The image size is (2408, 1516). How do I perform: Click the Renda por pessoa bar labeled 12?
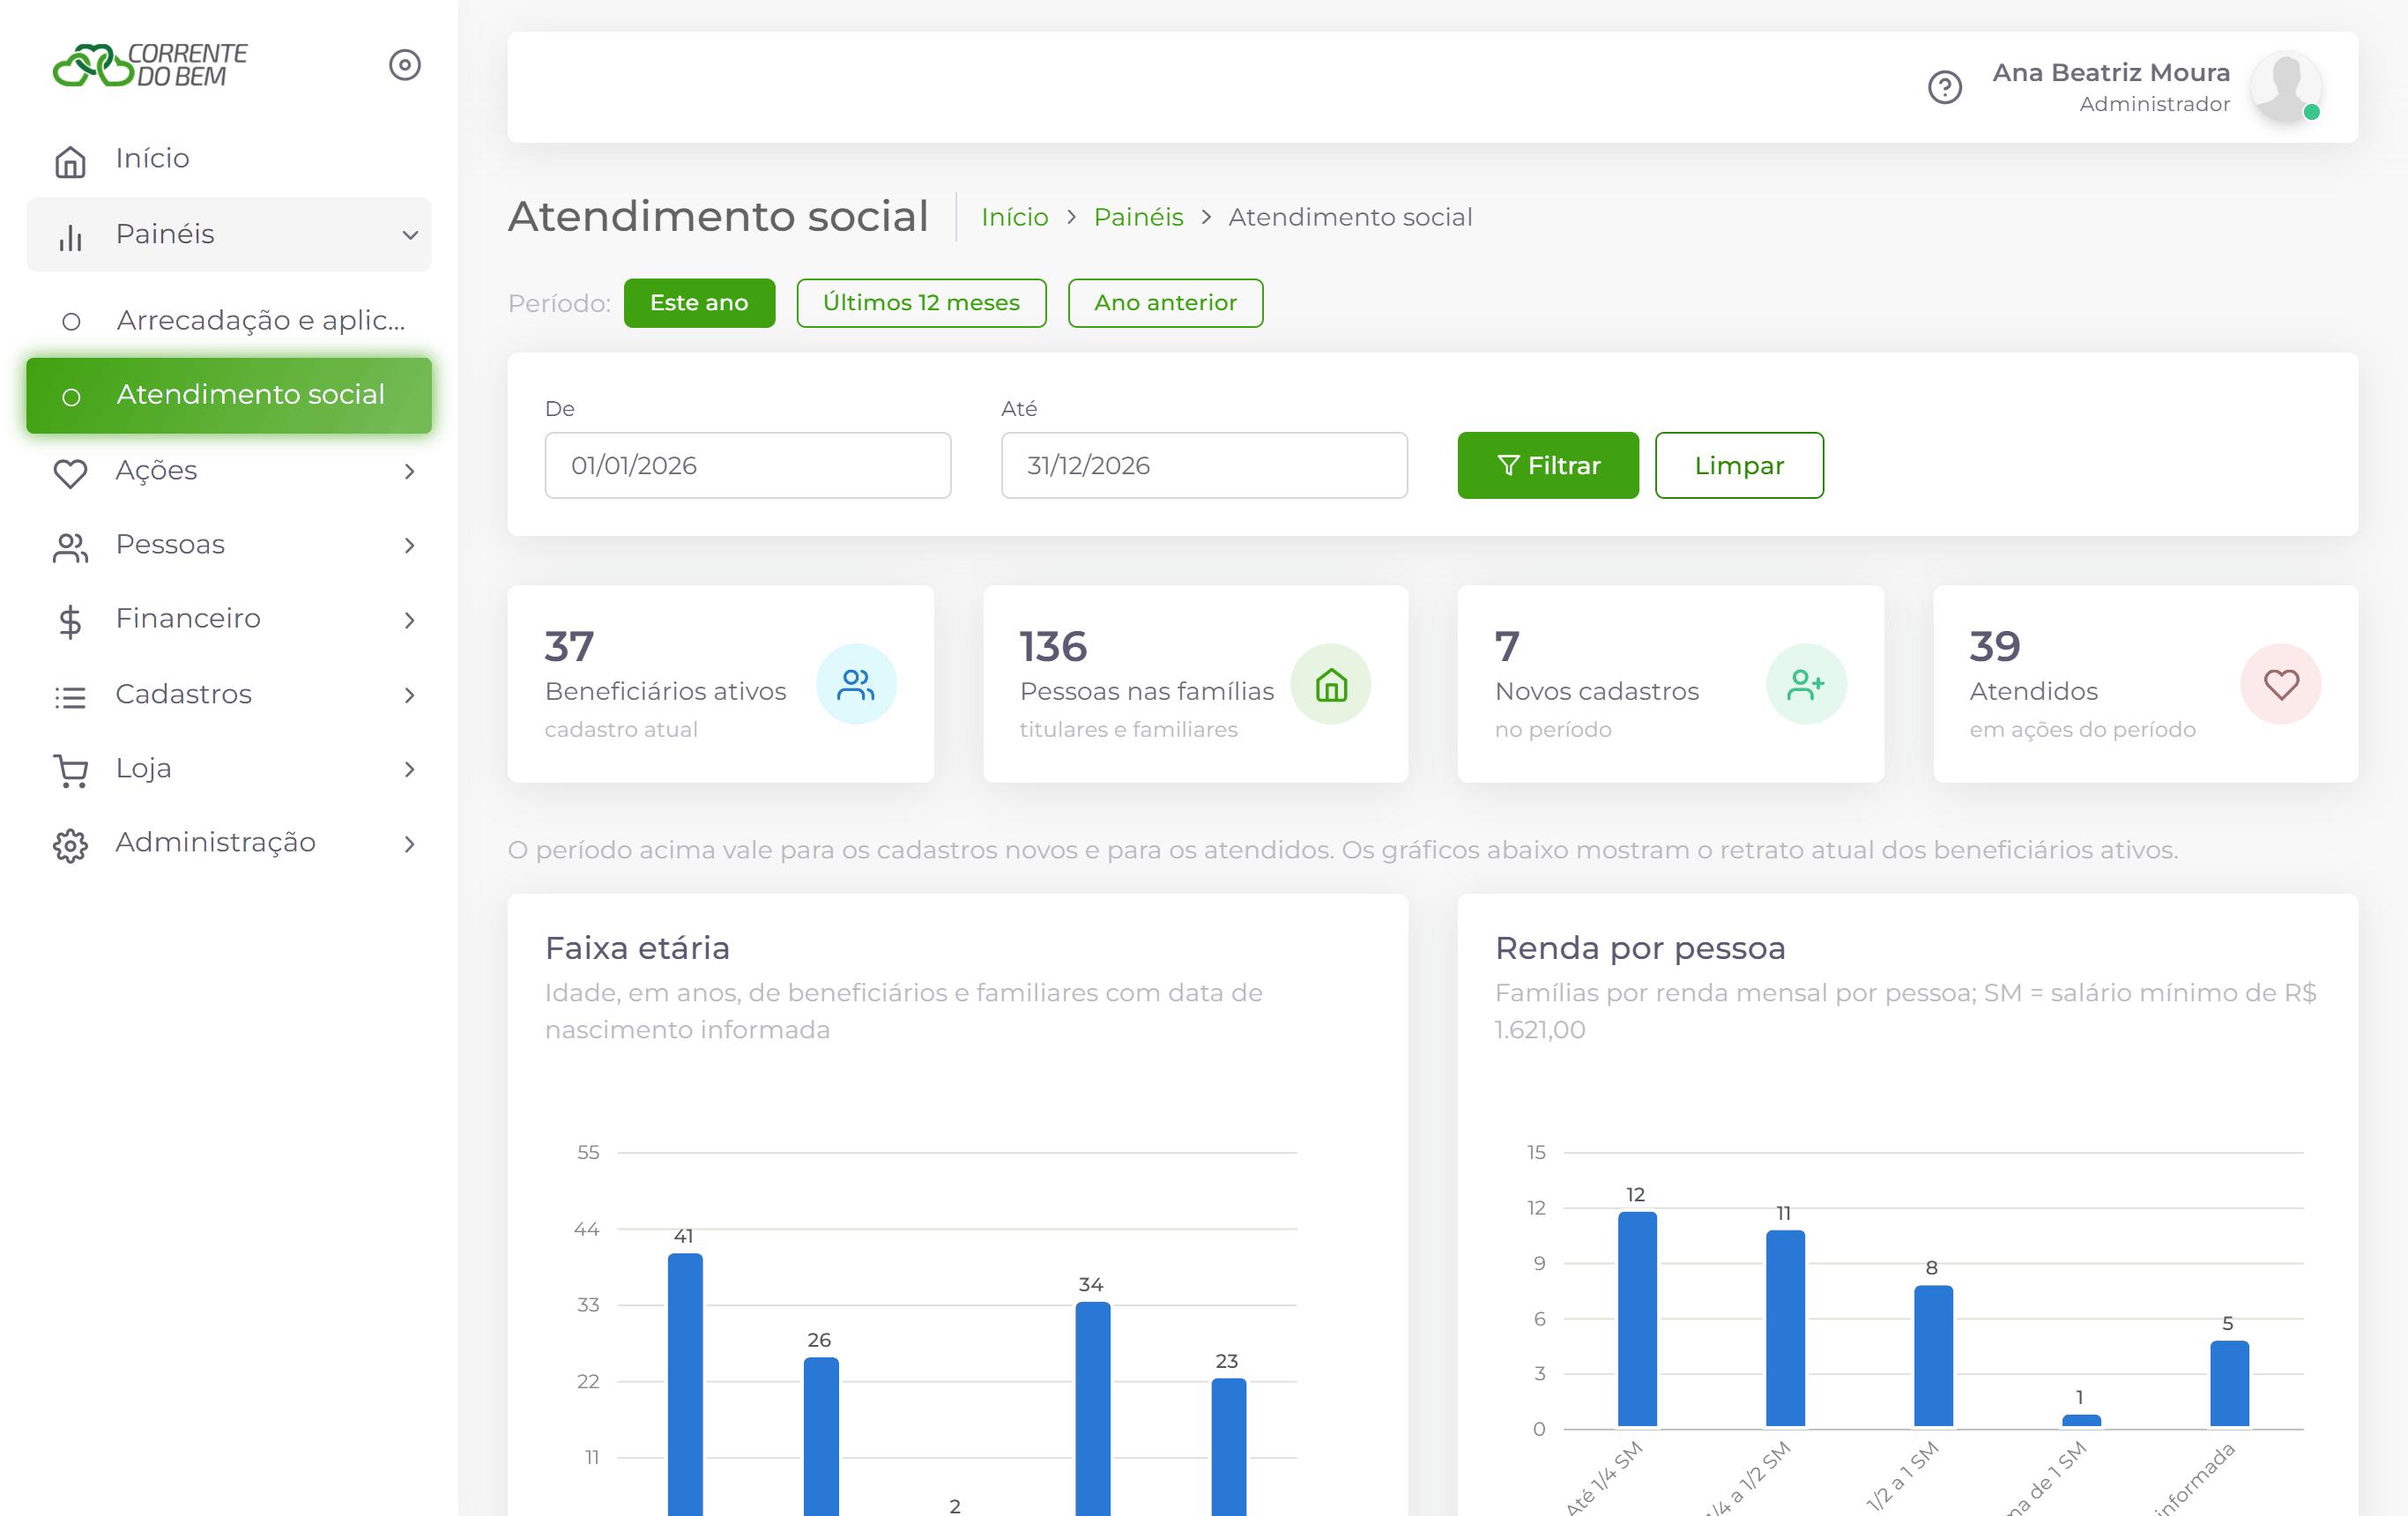[x=1637, y=1319]
